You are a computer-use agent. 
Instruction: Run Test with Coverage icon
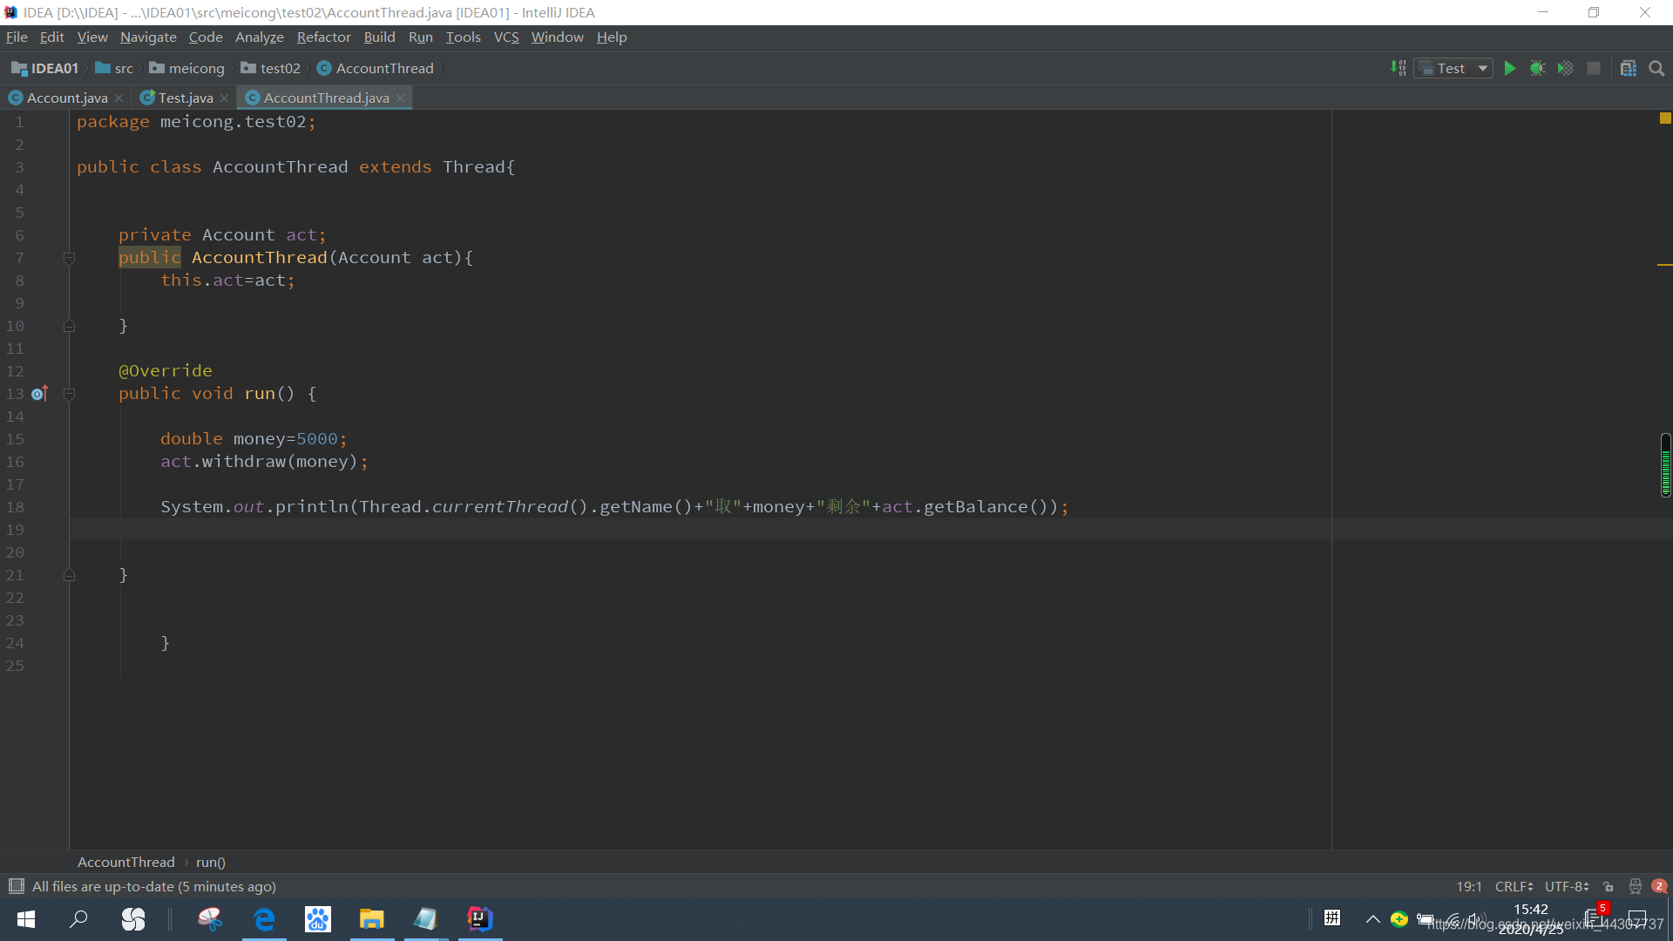[x=1566, y=68]
